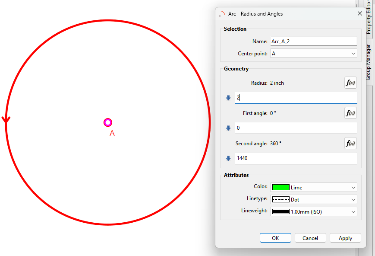Open the Color dropdown showing Lime
Image resolution: width=375 pixels, height=256 pixels.
tap(314, 187)
